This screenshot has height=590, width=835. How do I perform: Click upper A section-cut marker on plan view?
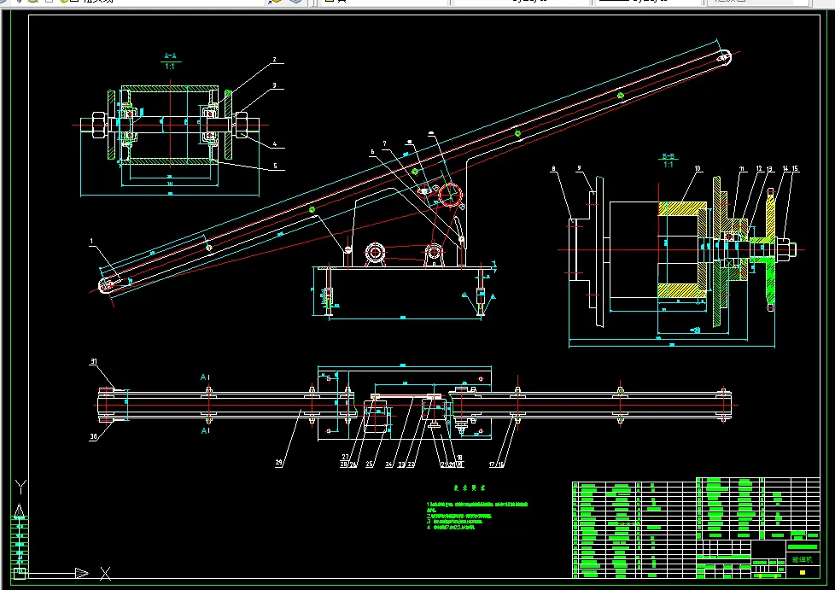point(205,377)
